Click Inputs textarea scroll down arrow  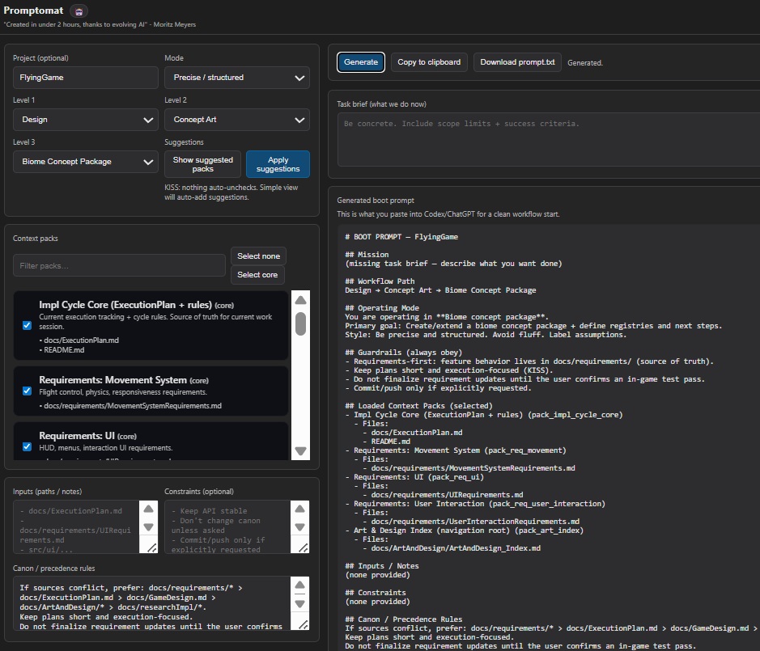point(148,527)
